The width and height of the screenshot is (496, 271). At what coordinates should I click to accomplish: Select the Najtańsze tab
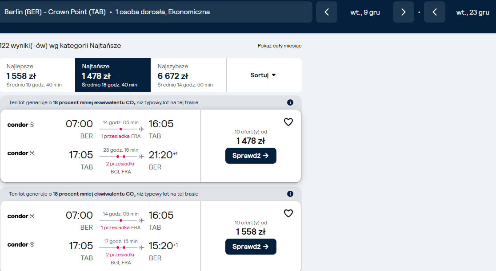[112, 75]
